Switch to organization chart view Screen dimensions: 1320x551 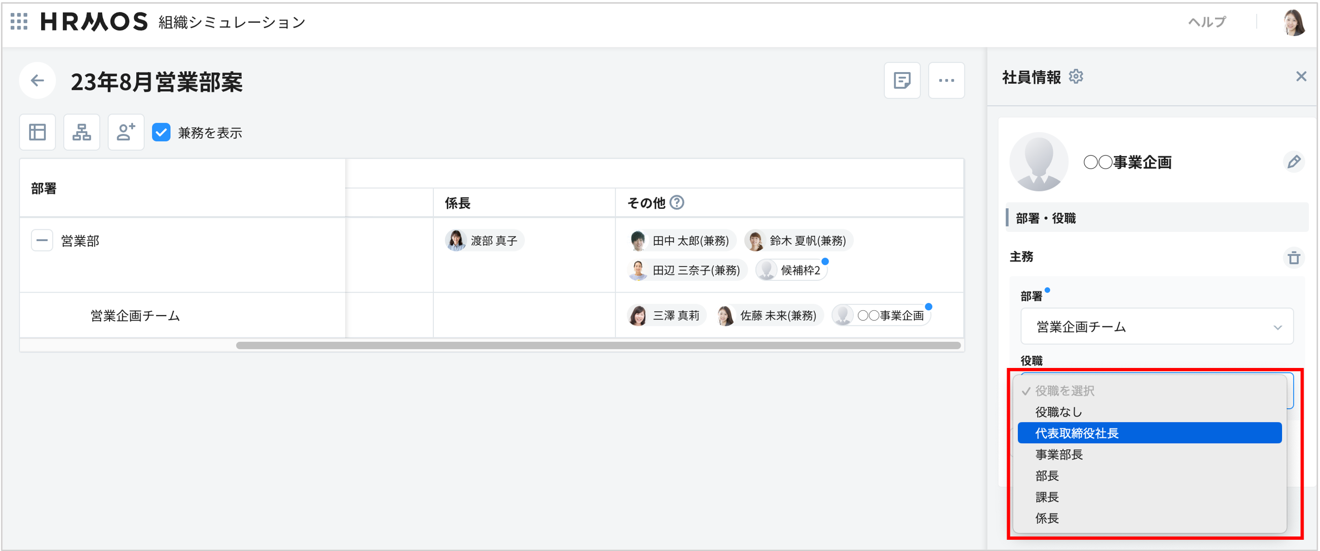point(82,132)
